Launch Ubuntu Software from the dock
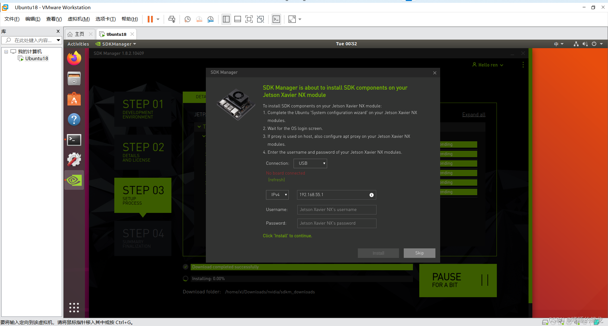This screenshot has width=608, height=326. point(74,99)
